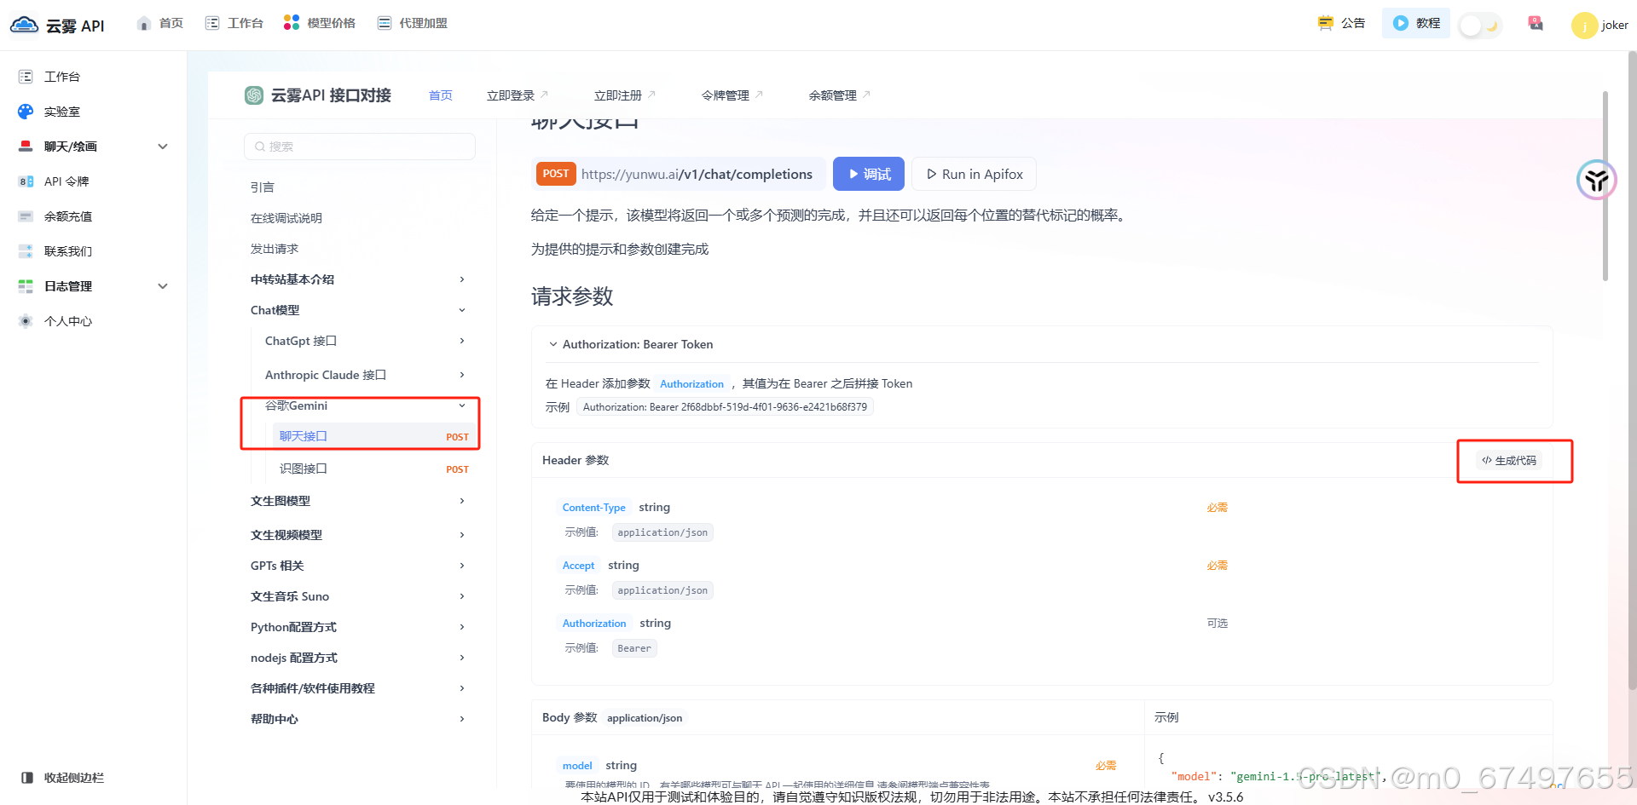The image size is (1637, 805).
Task: Click the POST method badge
Action: coord(556,174)
